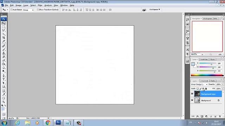The image size is (225, 126).
Task: Select the Brush tool
Action: coord(4,50)
